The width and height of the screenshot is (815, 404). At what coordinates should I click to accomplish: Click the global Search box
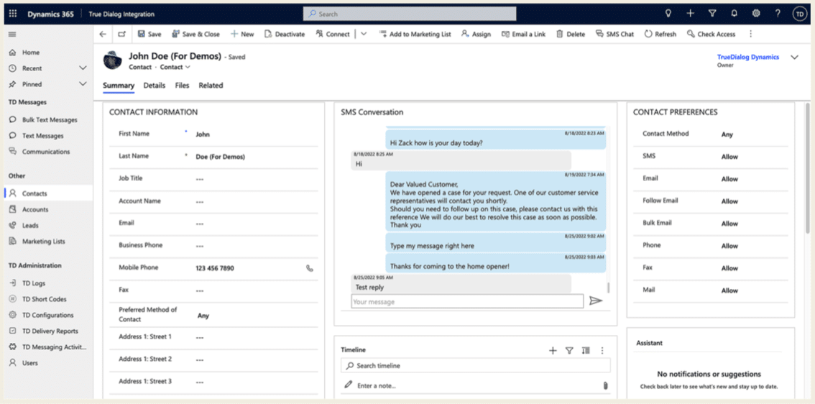(410, 14)
